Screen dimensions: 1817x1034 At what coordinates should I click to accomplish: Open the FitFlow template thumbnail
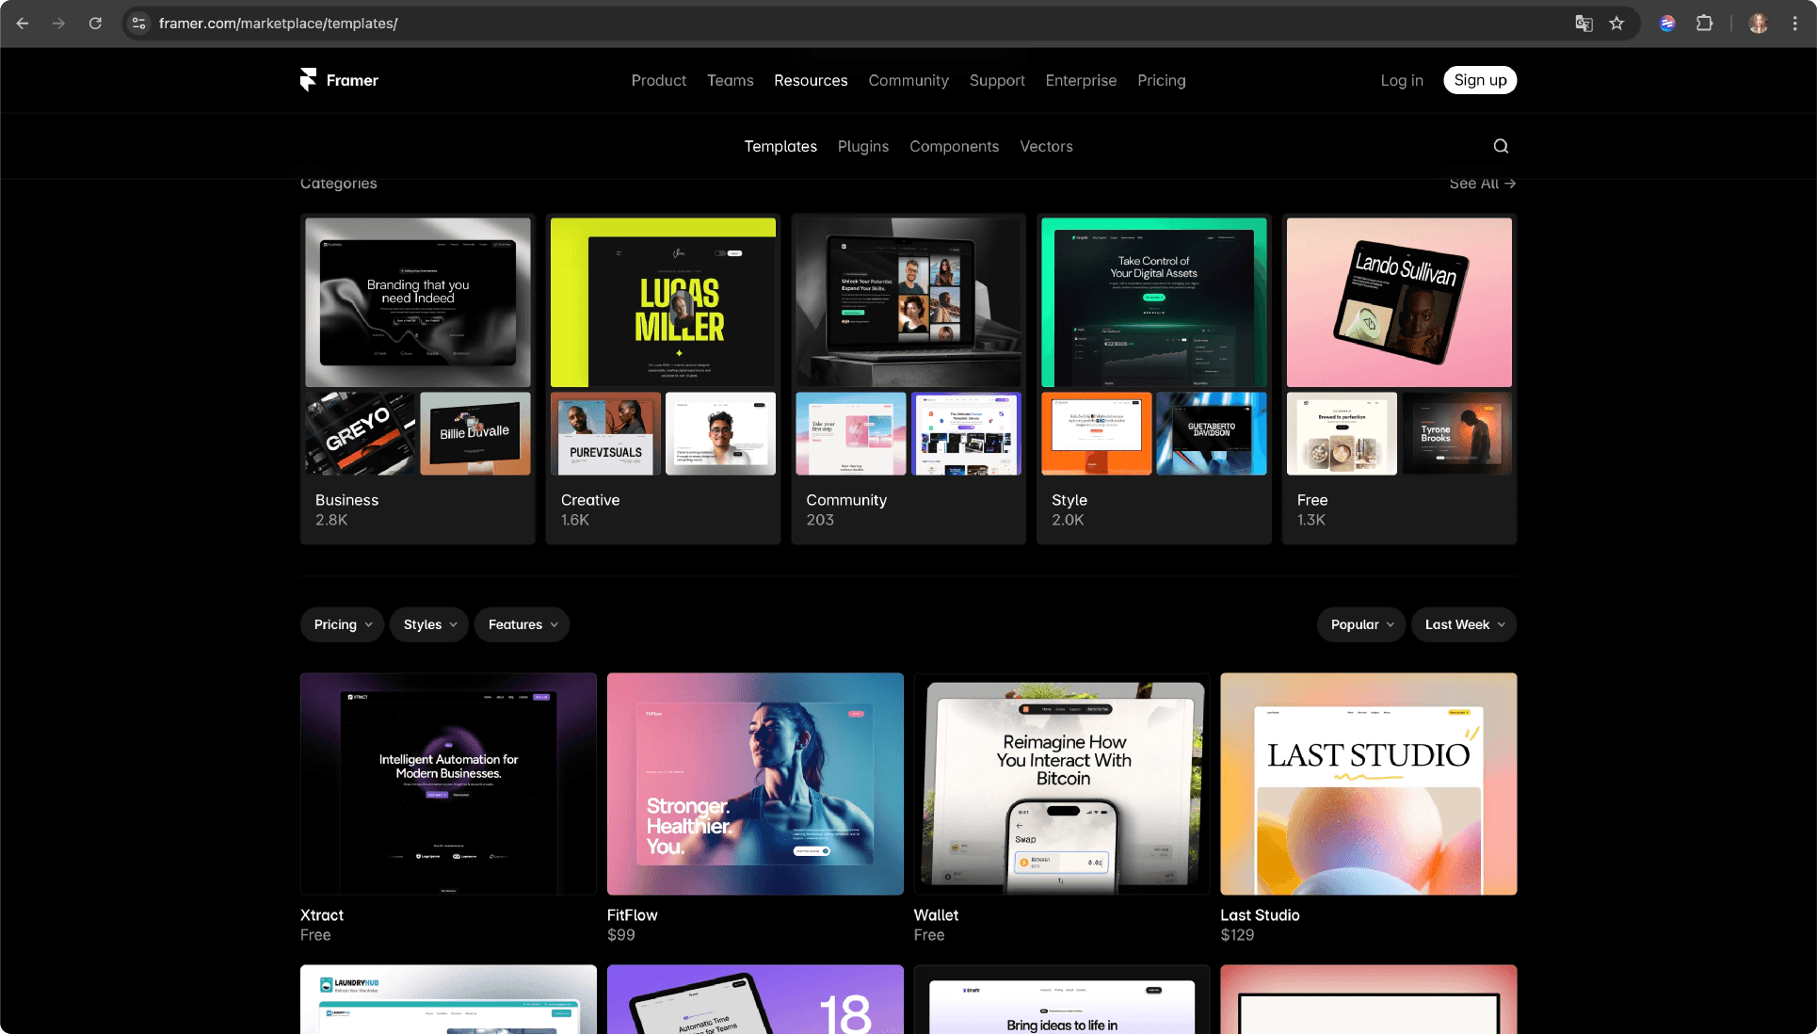[x=754, y=784]
